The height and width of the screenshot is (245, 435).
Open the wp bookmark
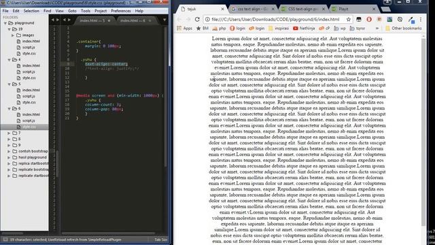tap(340, 29)
